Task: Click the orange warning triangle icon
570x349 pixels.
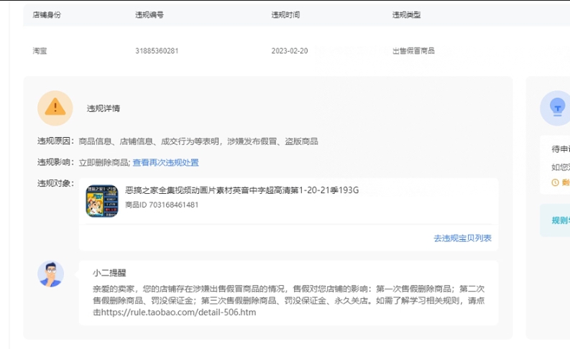Action: pos(55,108)
